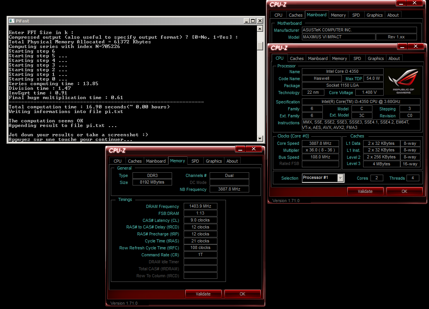The height and width of the screenshot is (309, 429).
Task: Click the Channels # value Dual
Action: (229, 175)
